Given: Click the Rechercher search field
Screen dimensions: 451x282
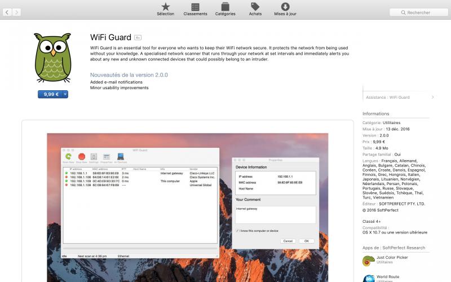Looking at the screenshot, I should (419, 12).
